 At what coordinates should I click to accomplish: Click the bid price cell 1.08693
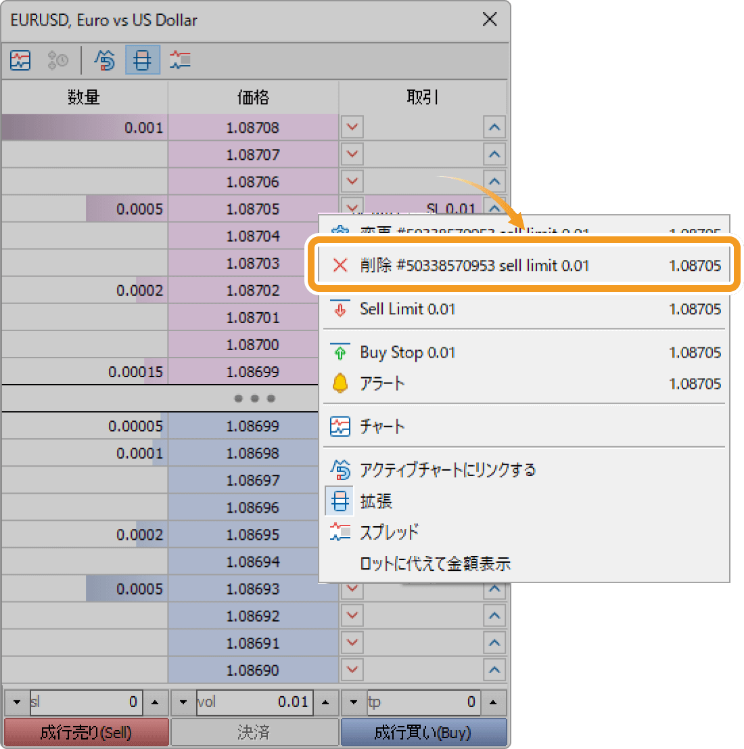point(253,588)
